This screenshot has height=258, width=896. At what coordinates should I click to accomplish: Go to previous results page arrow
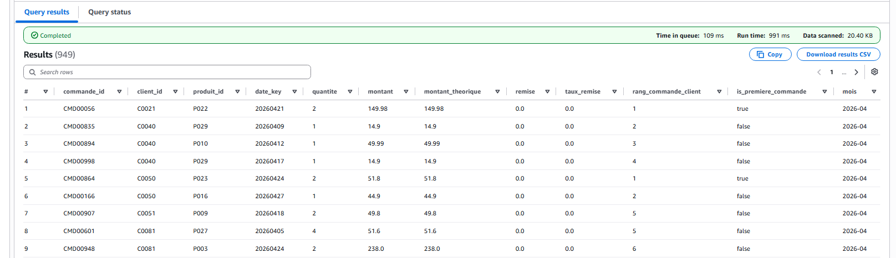coord(819,72)
